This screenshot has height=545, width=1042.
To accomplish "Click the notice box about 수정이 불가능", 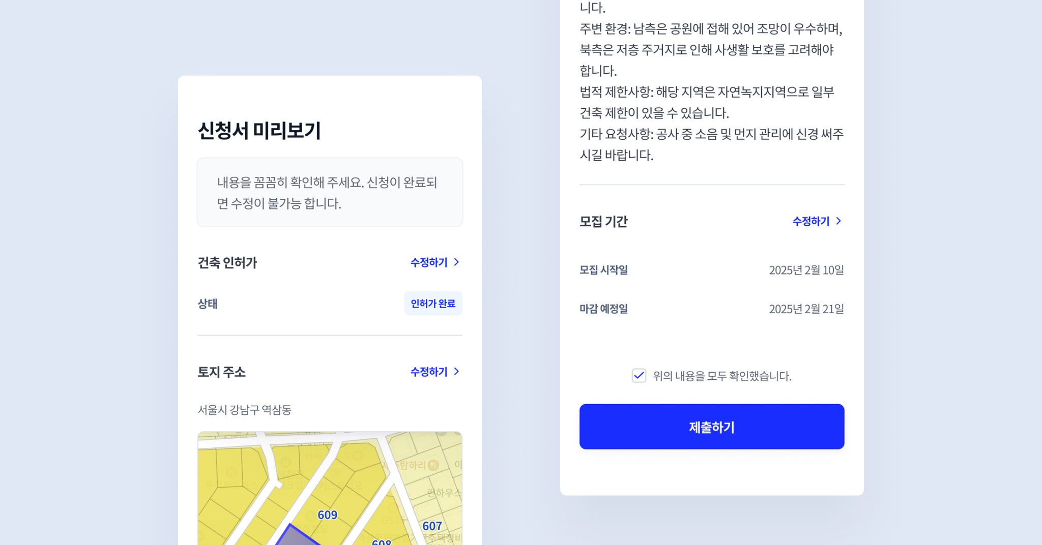I will tap(330, 192).
